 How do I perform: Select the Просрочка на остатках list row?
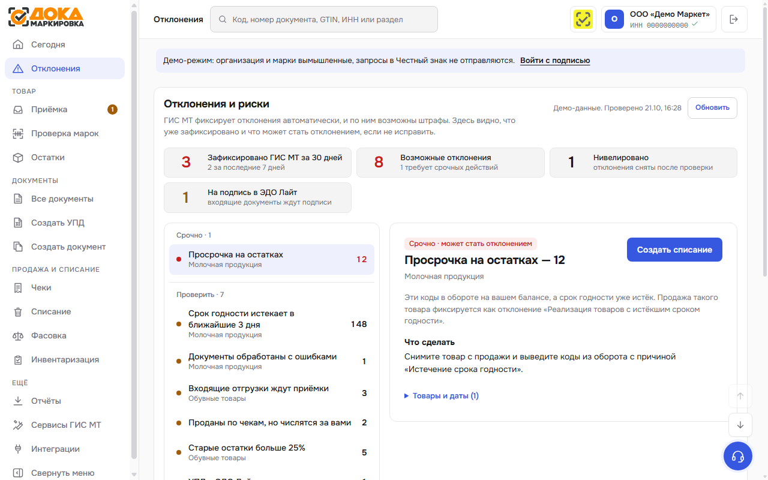pyautogui.click(x=272, y=260)
